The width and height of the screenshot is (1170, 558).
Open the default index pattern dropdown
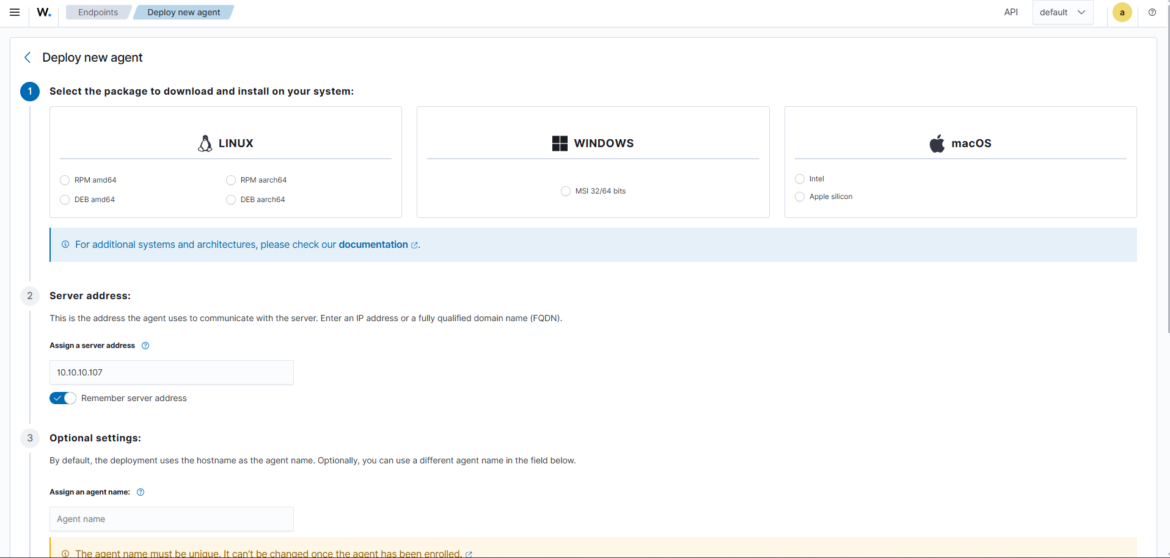pos(1062,12)
